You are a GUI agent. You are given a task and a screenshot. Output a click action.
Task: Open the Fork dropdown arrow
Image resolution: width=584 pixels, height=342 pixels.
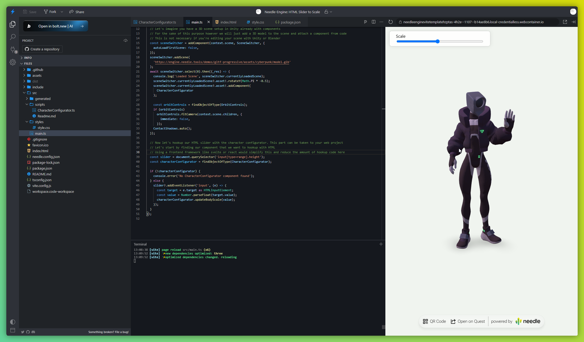[x=62, y=12]
